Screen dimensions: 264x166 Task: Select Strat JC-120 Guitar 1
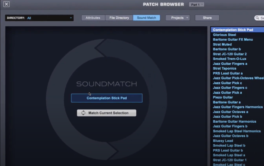(x=229, y=160)
